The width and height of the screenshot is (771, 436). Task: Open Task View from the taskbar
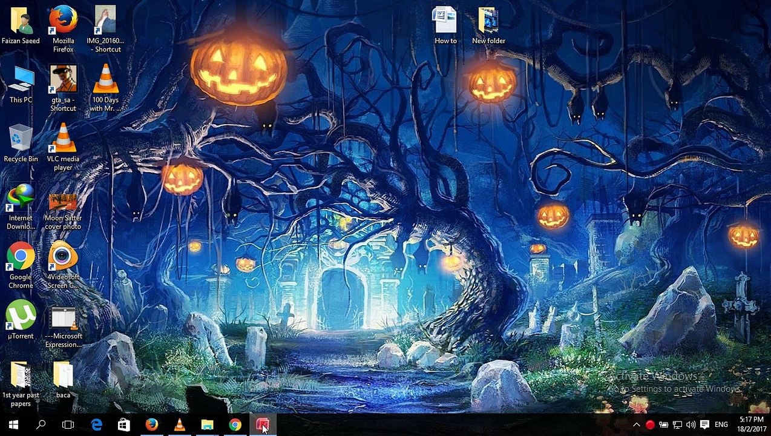click(x=68, y=425)
